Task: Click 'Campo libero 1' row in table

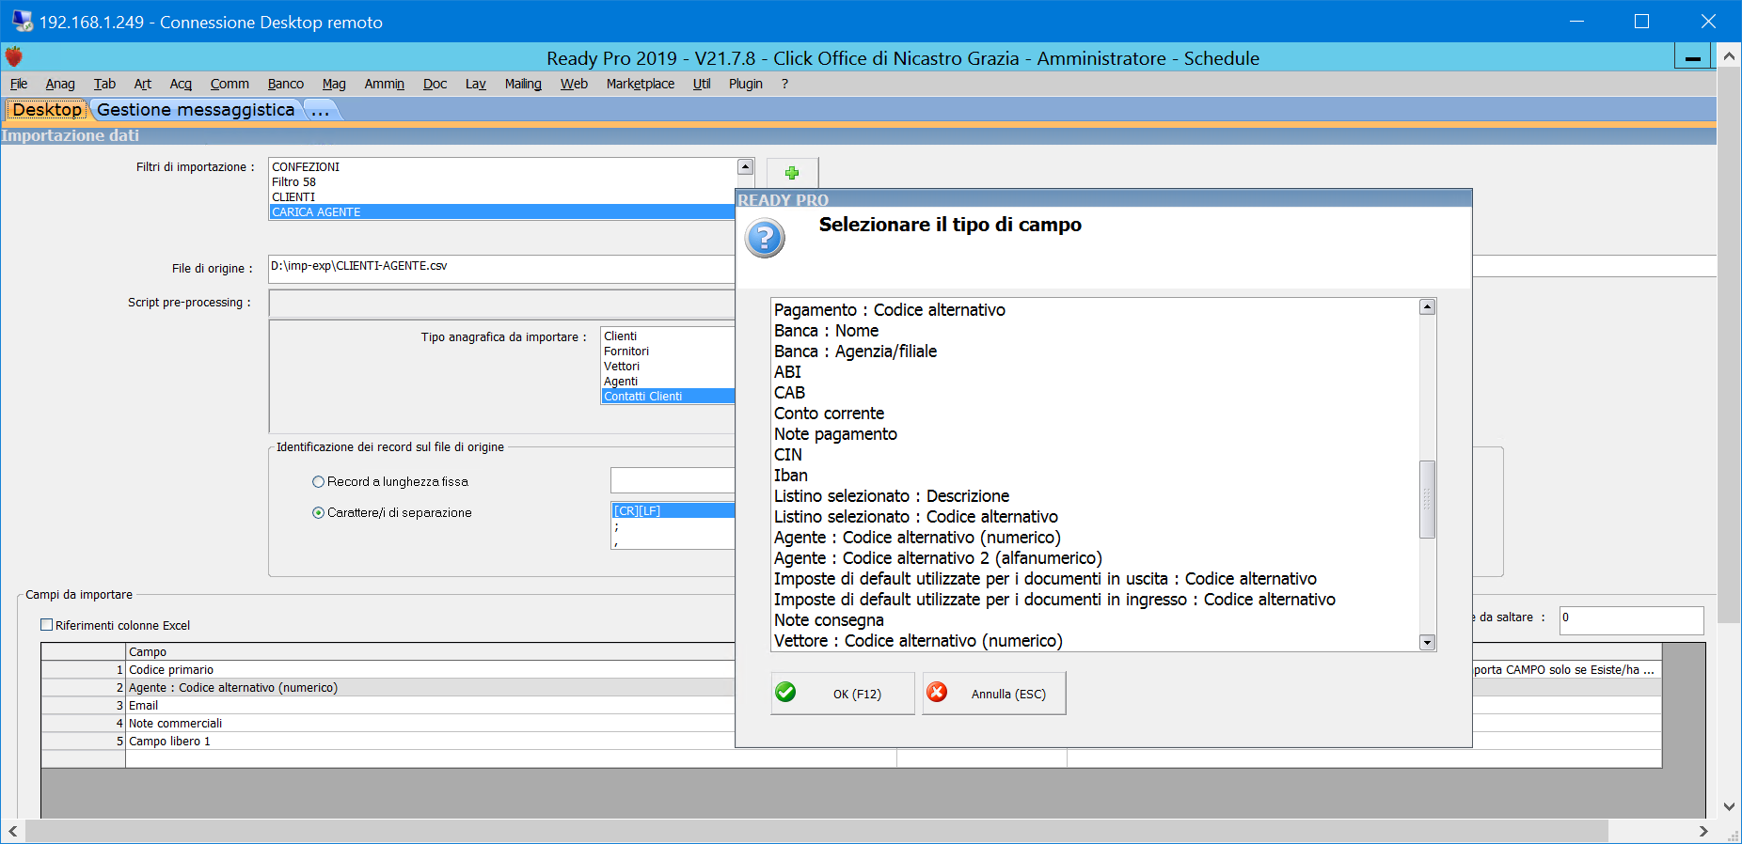Action: pos(430,742)
